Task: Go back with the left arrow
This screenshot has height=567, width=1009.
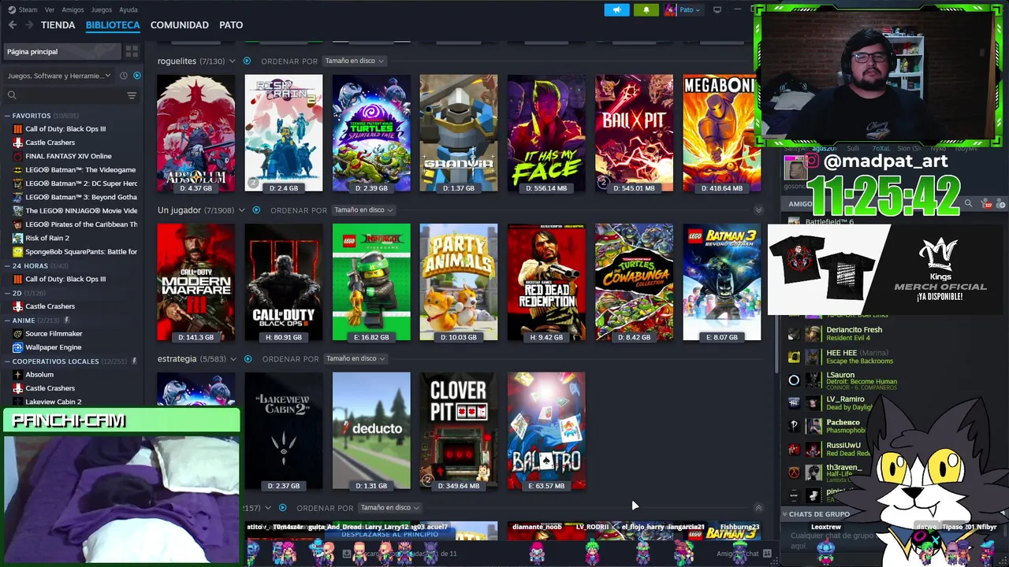Action: pos(13,25)
